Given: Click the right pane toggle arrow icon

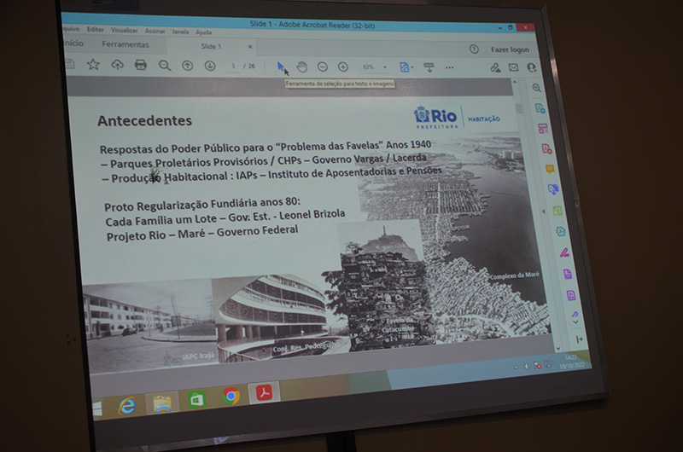Looking at the screenshot, I should tap(544, 212).
